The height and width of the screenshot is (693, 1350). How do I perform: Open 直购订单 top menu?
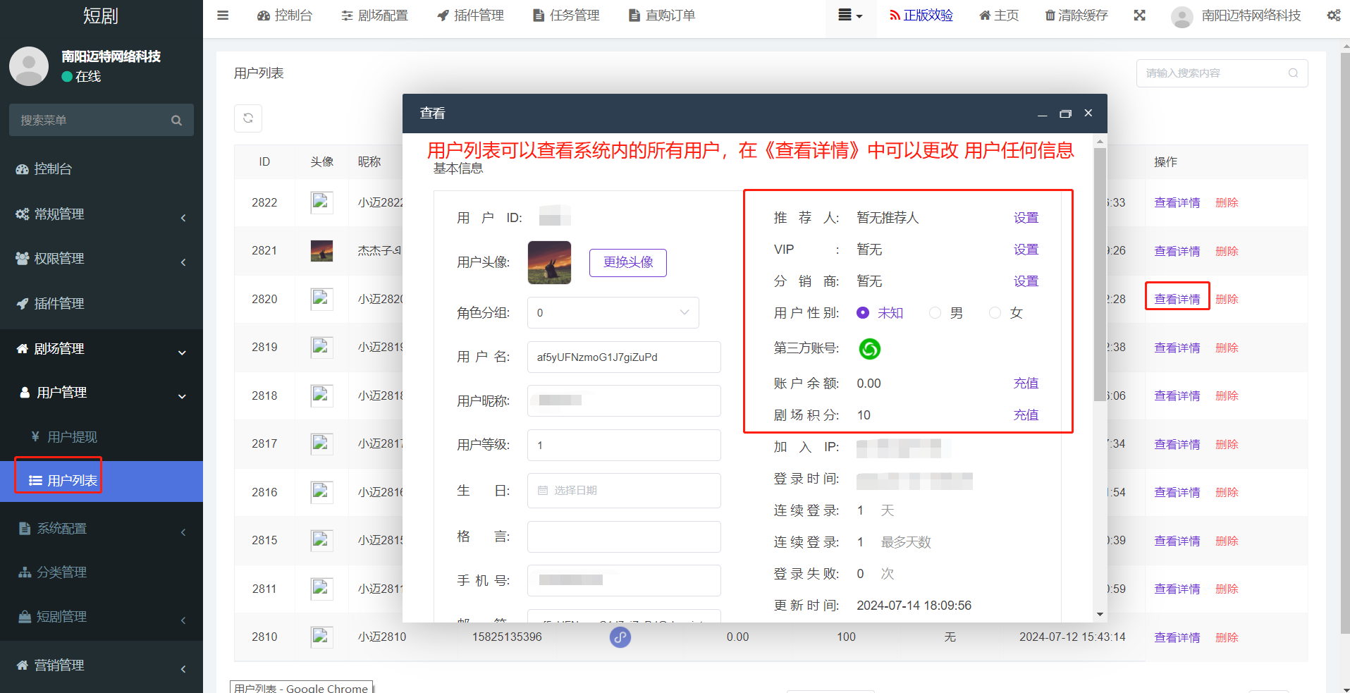tap(662, 15)
